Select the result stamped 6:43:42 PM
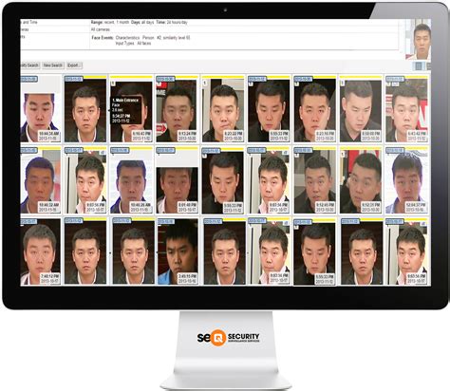The image size is (450, 391). 406,109
